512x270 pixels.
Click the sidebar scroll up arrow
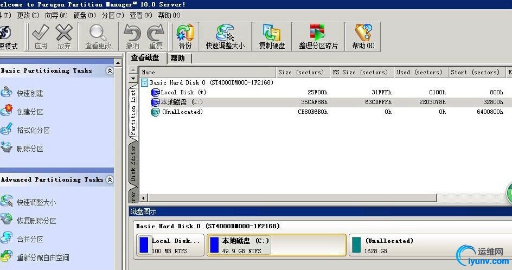[118, 63]
